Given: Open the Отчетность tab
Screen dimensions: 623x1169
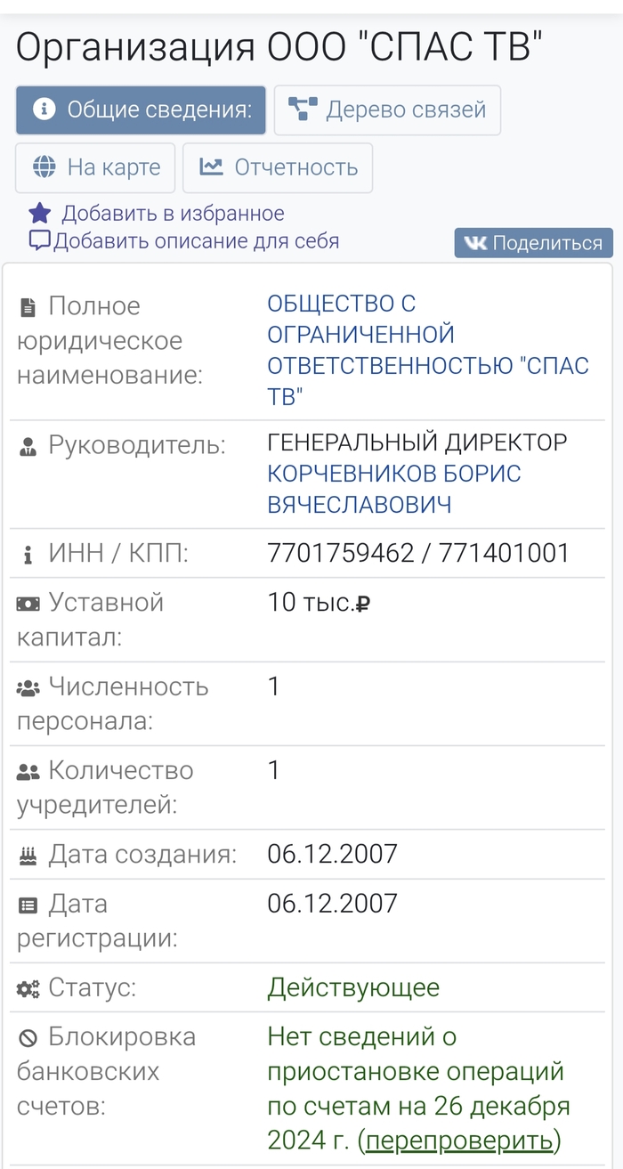Looking at the screenshot, I should [x=278, y=167].
